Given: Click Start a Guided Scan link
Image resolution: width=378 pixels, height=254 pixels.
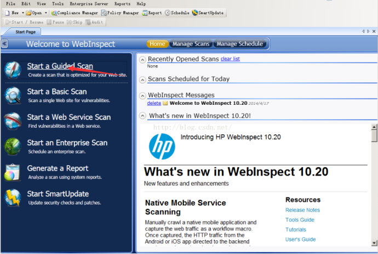Looking at the screenshot, I should (60, 66).
